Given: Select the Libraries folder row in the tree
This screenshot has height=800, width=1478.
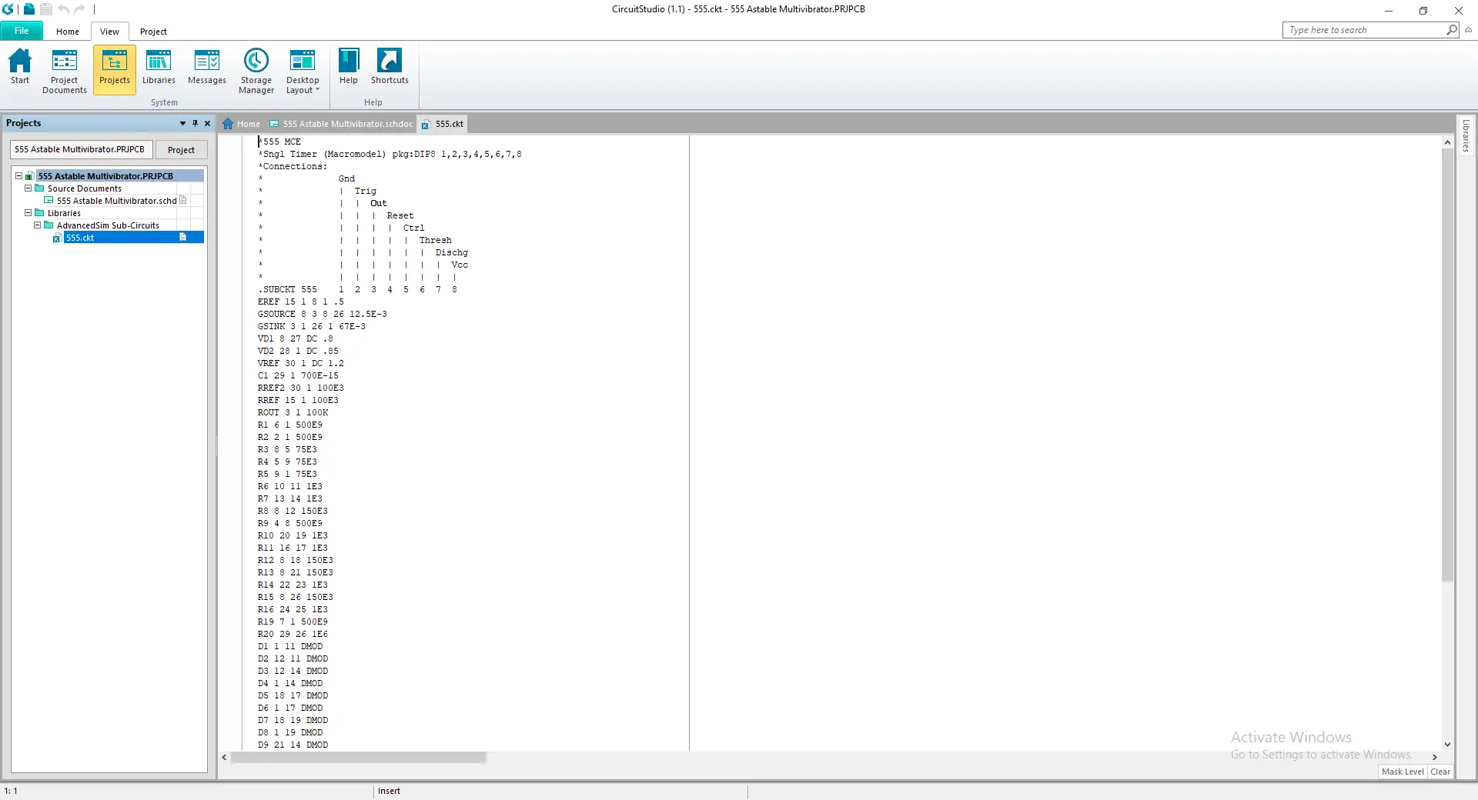Looking at the screenshot, I should coord(64,213).
